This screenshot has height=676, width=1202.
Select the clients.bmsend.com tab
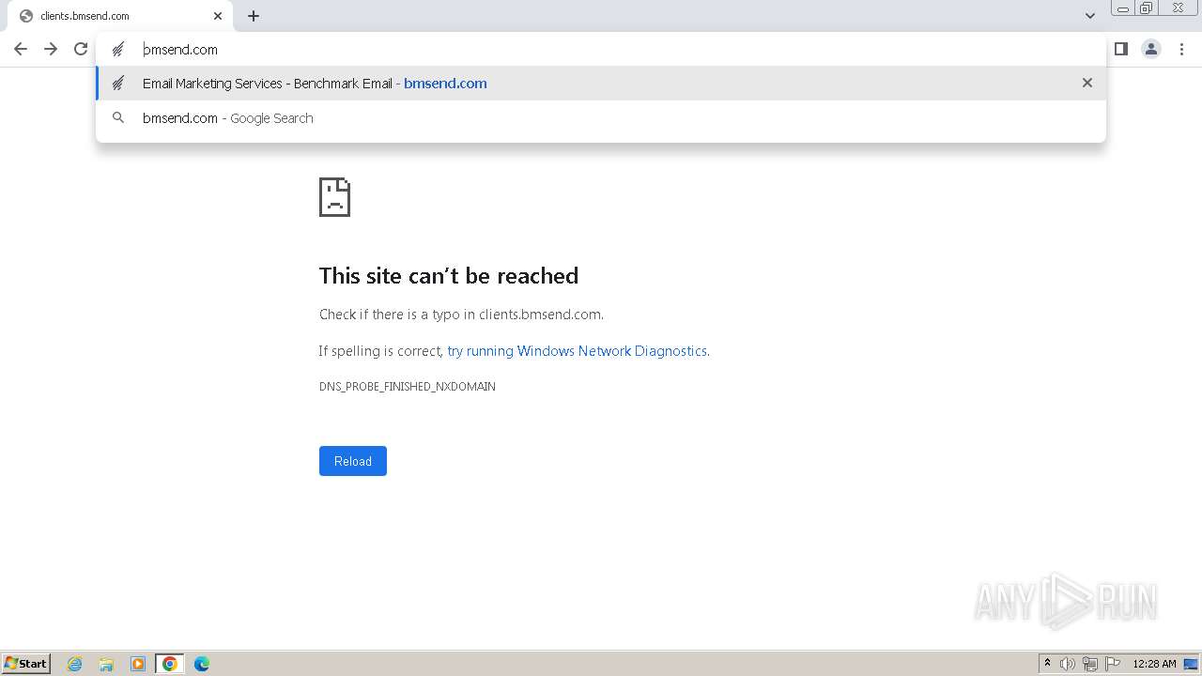coord(119,16)
